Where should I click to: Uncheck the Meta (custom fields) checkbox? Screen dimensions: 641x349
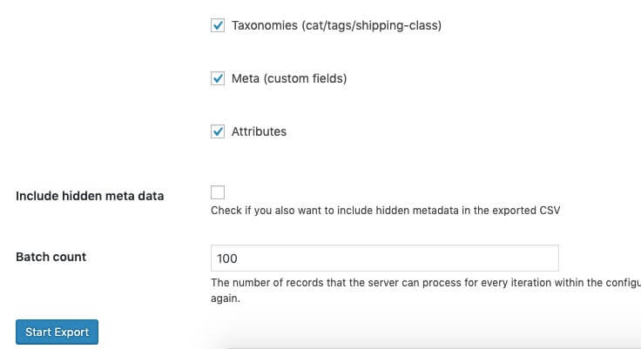click(218, 78)
